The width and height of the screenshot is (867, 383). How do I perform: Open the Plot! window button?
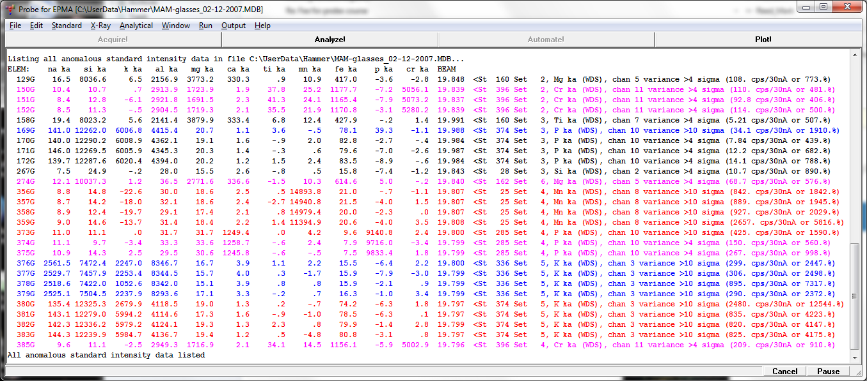click(x=763, y=40)
